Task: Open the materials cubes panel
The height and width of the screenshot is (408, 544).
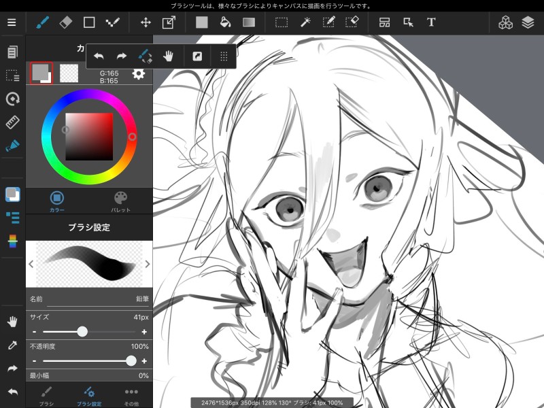Action: (505, 22)
